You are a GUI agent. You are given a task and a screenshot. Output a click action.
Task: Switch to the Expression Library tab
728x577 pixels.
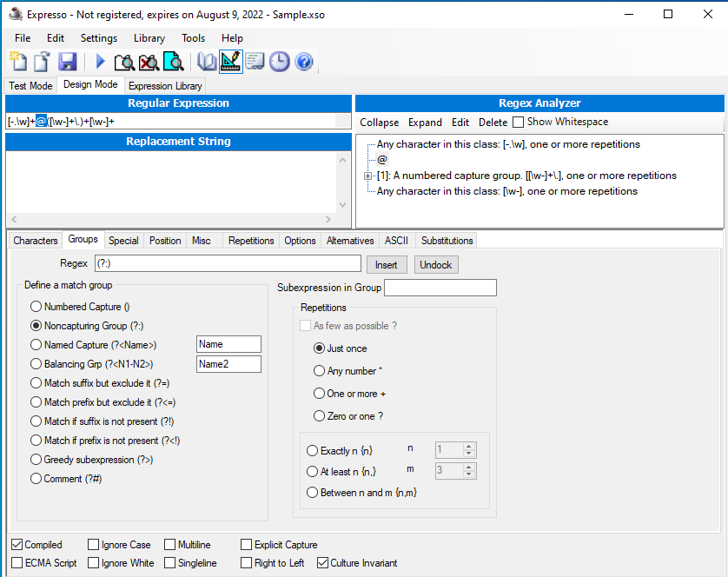click(164, 85)
